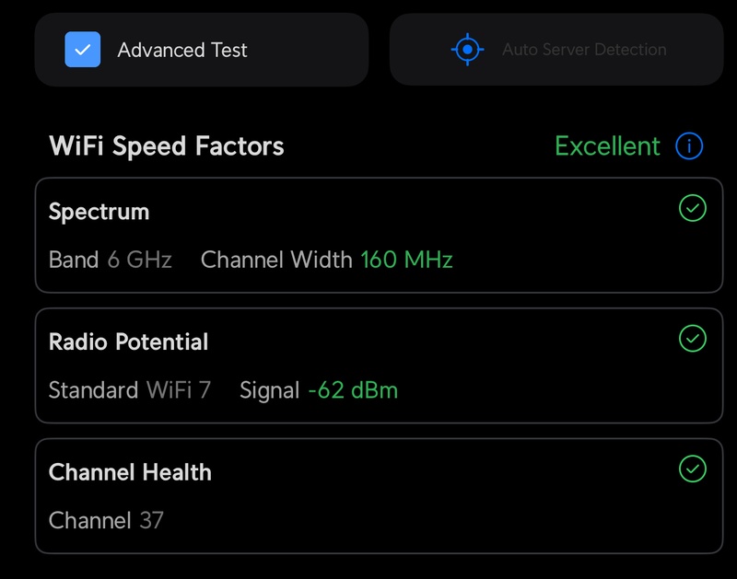
Task: Open the Radio Potential card
Action: pyautogui.click(x=379, y=365)
